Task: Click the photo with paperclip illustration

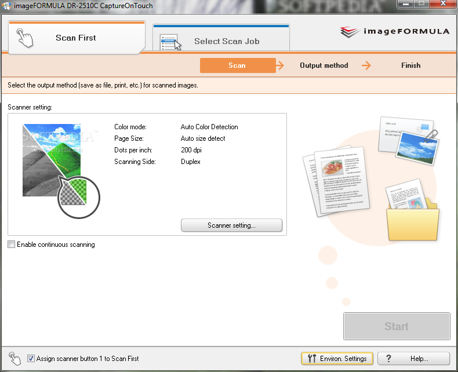Action: tap(408, 141)
